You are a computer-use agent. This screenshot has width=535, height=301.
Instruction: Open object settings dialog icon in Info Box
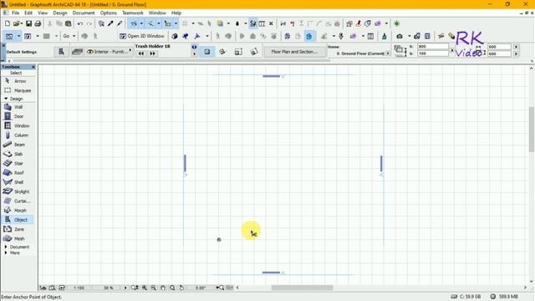[x=61, y=52]
